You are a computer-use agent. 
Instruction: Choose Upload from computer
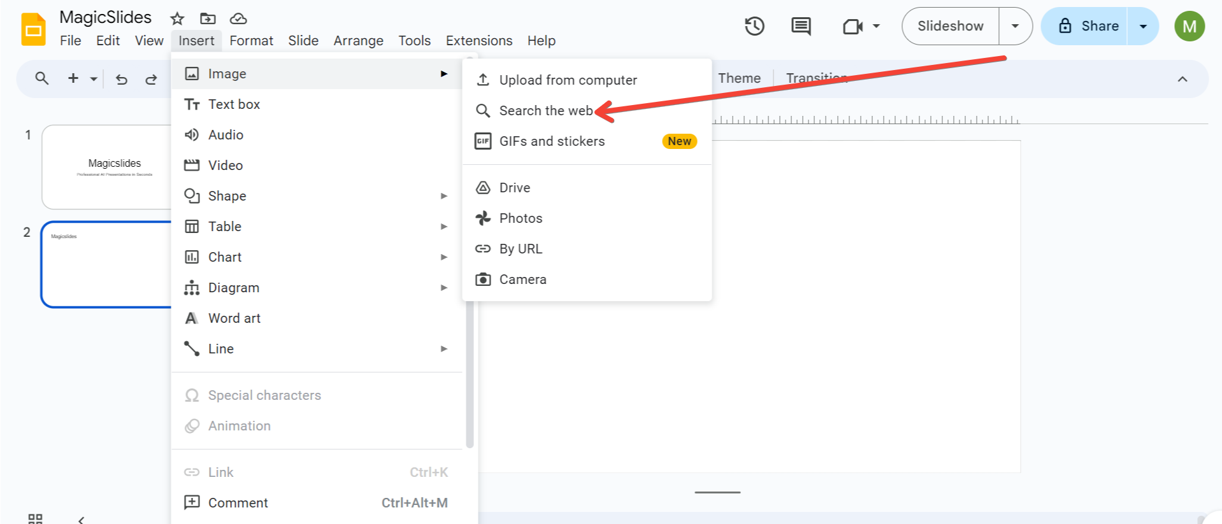[568, 80]
